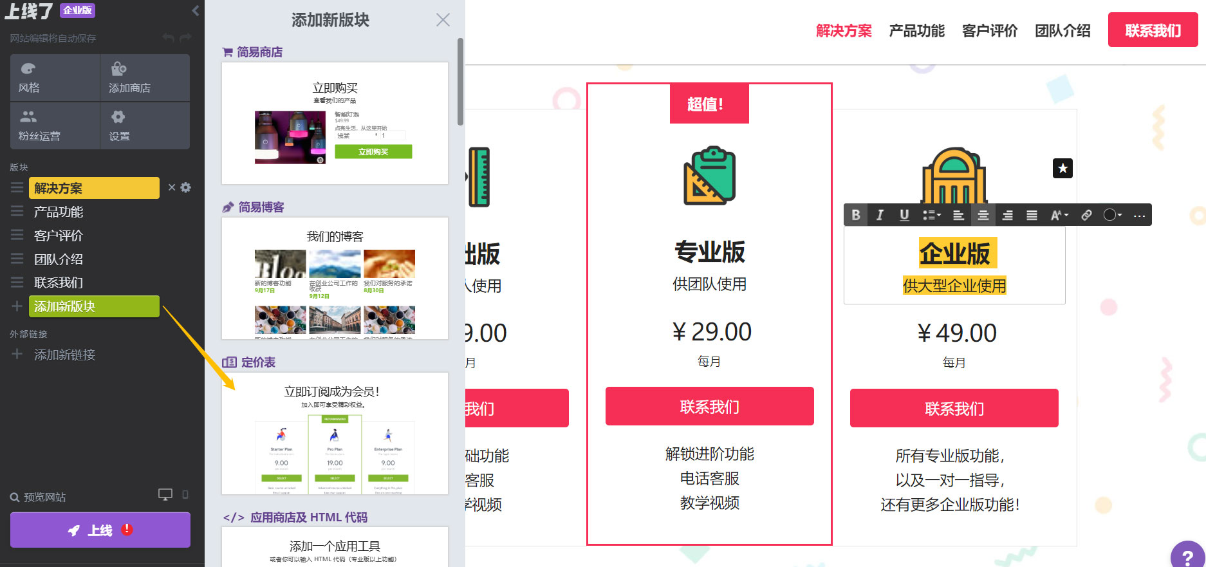Align text center
Viewport: 1206px width, 567px height.
(x=983, y=215)
